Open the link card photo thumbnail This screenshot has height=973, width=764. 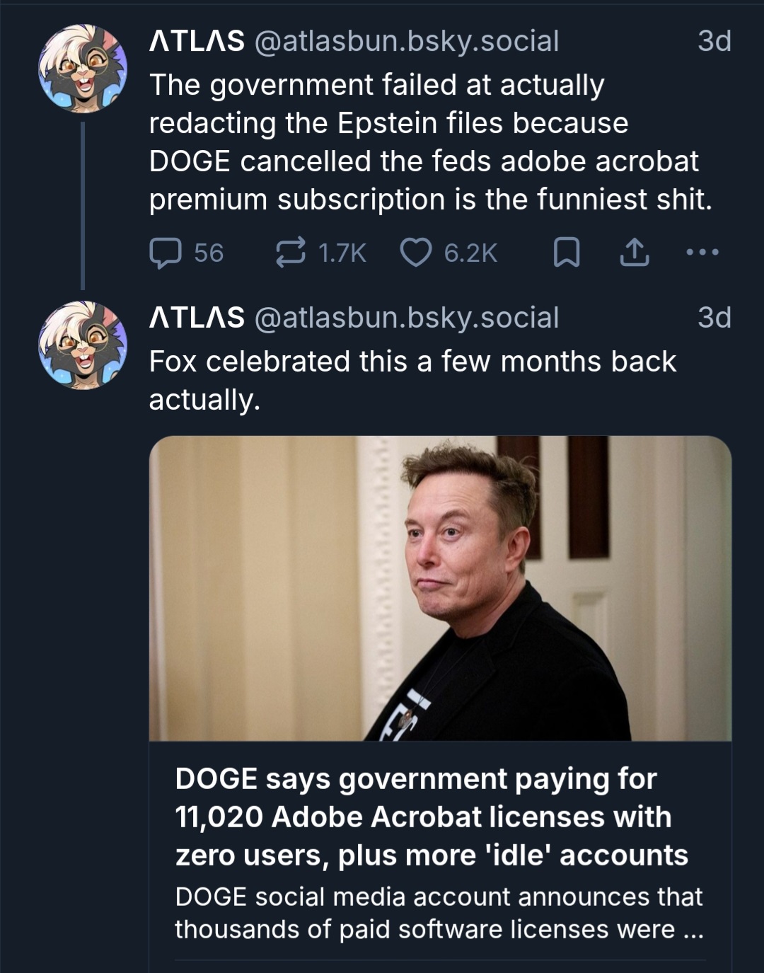tap(440, 588)
